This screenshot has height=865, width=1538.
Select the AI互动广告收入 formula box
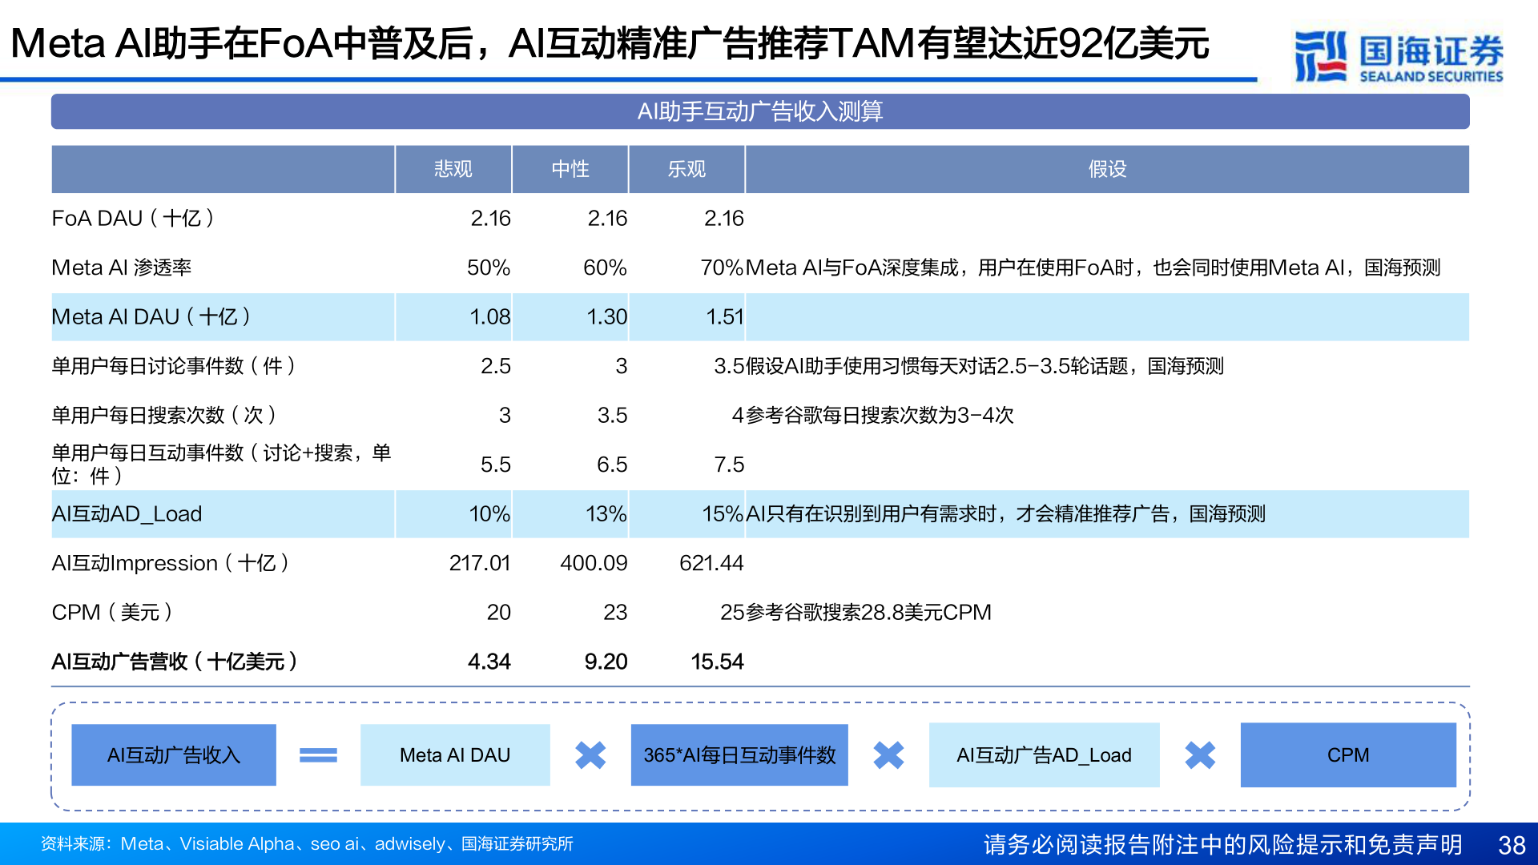tap(174, 755)
